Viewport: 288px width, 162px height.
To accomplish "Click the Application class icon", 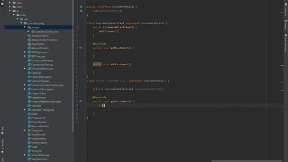I will pos(29,44).
